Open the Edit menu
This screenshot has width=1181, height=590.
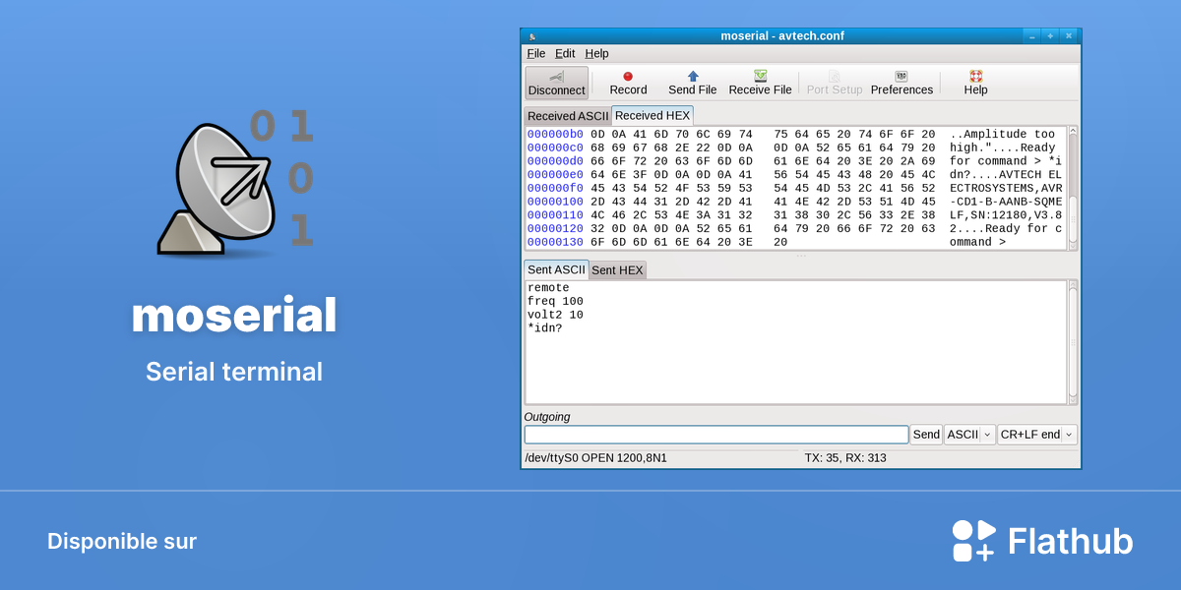click(x=565, y=53)
